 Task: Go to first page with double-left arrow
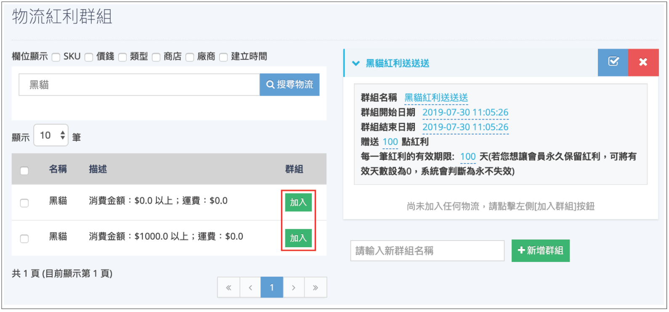pos(228,288)
